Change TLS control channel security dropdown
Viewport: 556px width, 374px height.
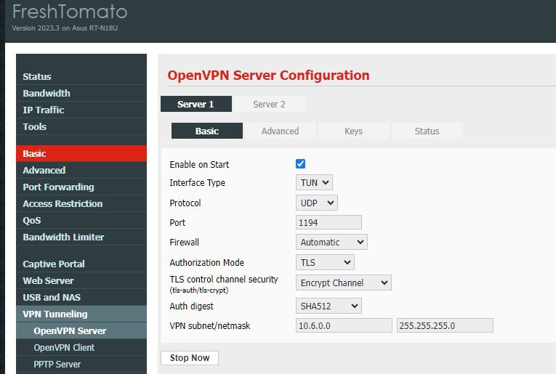(x=344, y=282)
